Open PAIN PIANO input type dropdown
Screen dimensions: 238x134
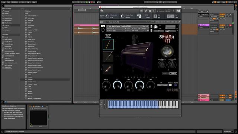tap(214, 14)
